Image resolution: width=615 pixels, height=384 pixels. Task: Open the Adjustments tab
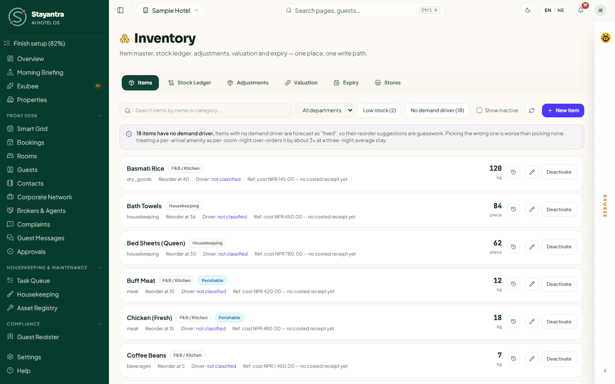tap(248, 83)
